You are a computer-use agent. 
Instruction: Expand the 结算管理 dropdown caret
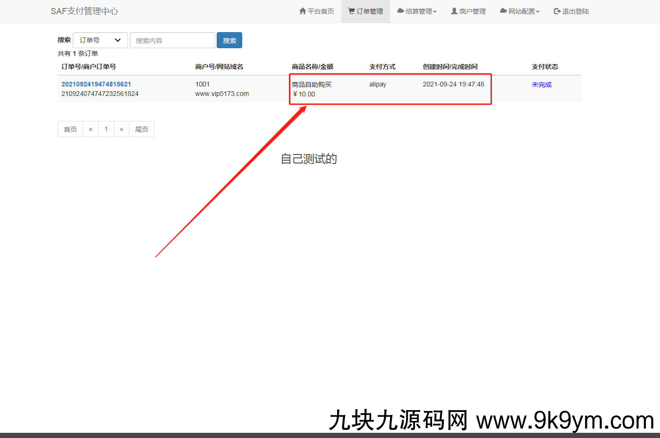tap(435, 12)
